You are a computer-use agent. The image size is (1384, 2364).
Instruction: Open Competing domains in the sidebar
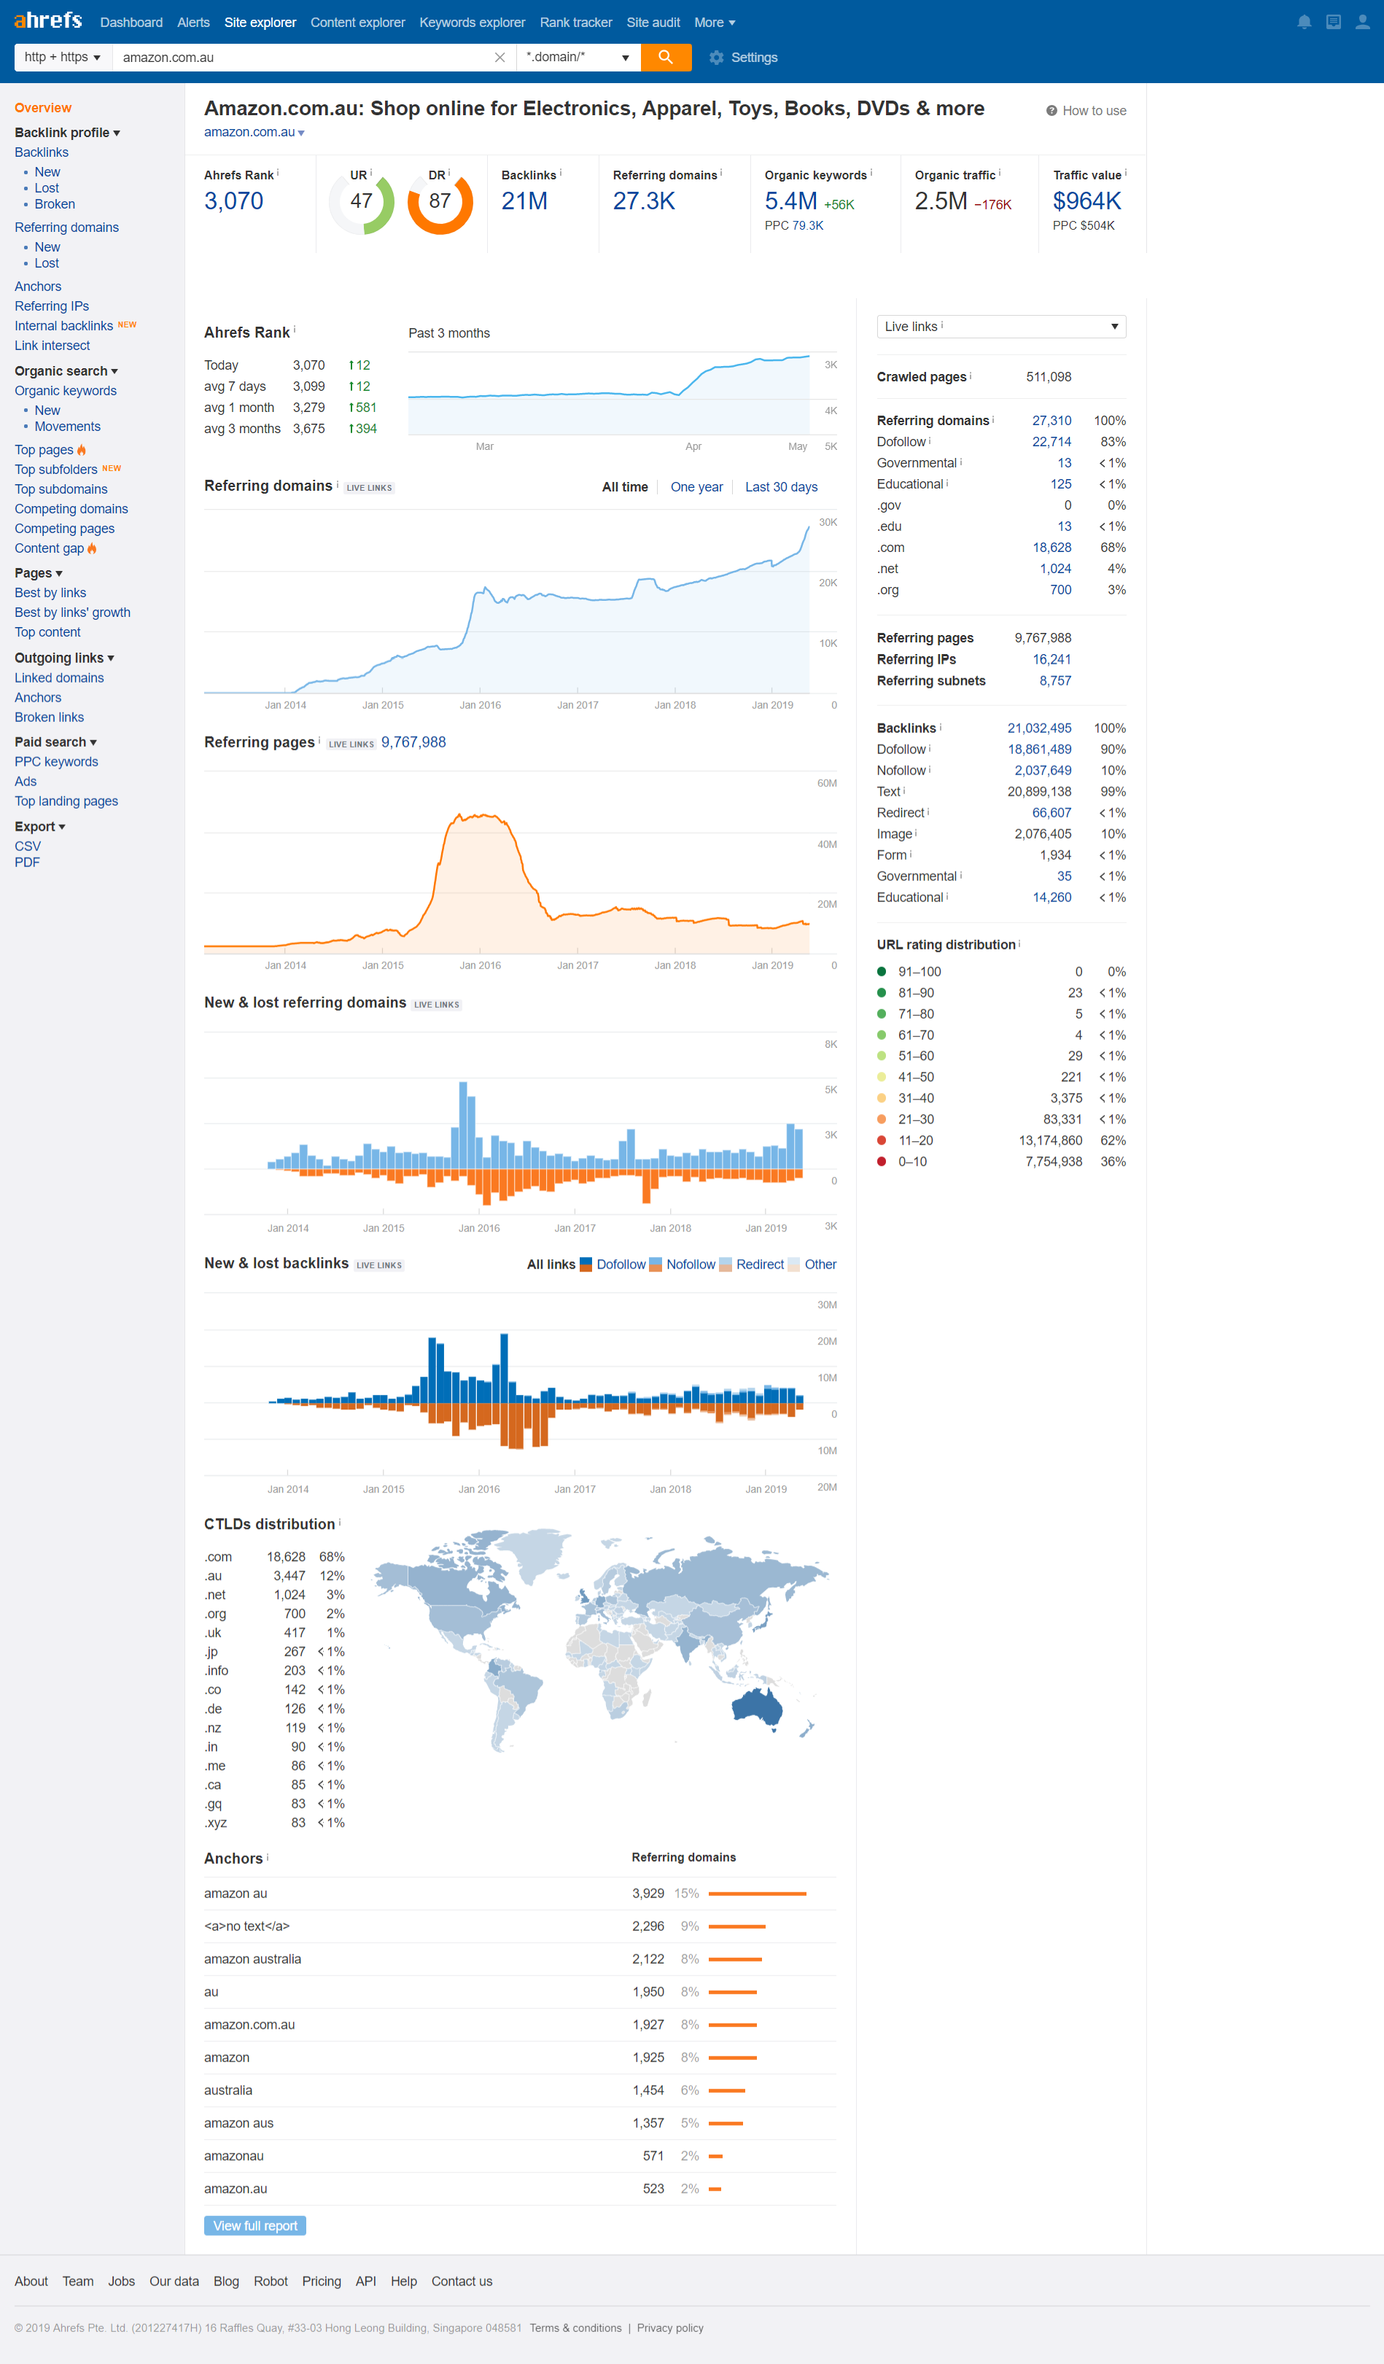71,508
